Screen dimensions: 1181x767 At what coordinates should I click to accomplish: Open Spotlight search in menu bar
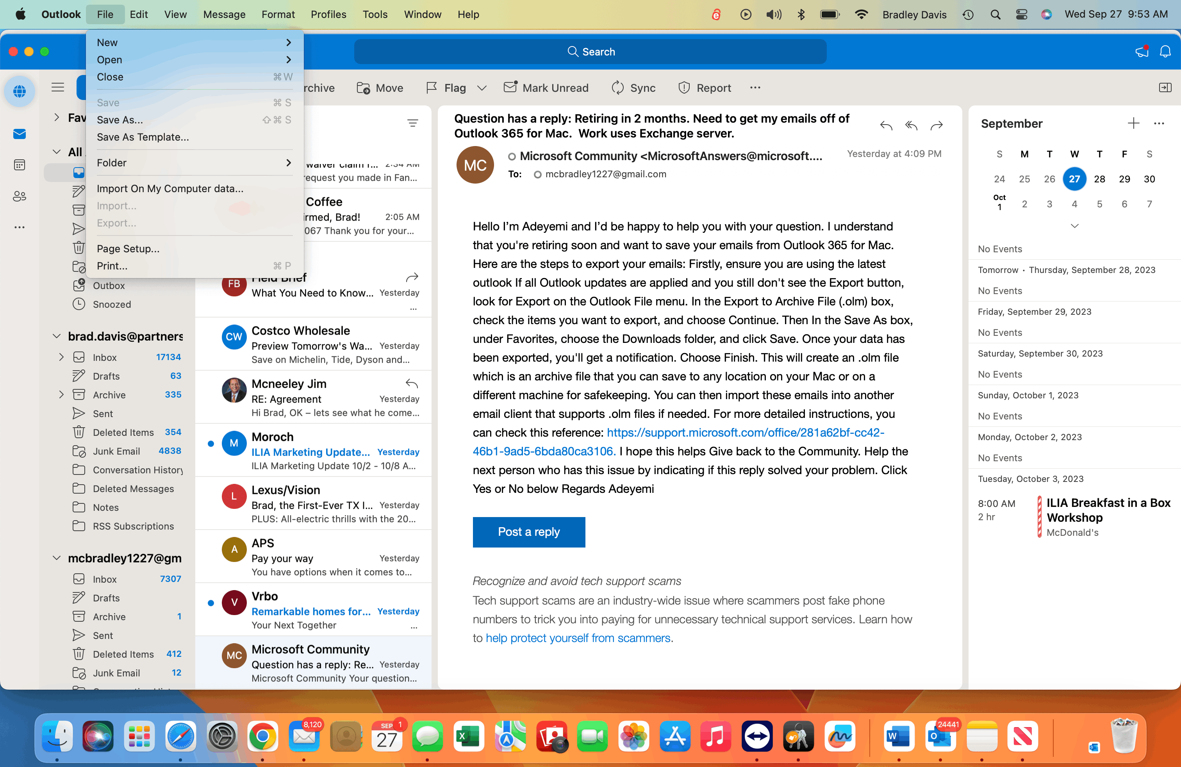click(995, 14)
